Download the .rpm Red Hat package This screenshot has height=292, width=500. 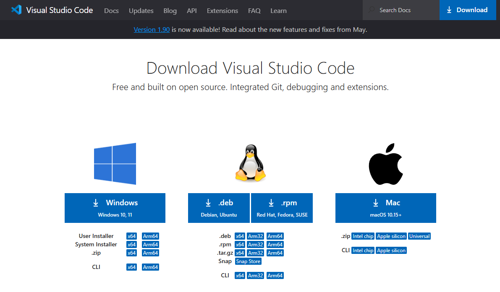[282, 208]
